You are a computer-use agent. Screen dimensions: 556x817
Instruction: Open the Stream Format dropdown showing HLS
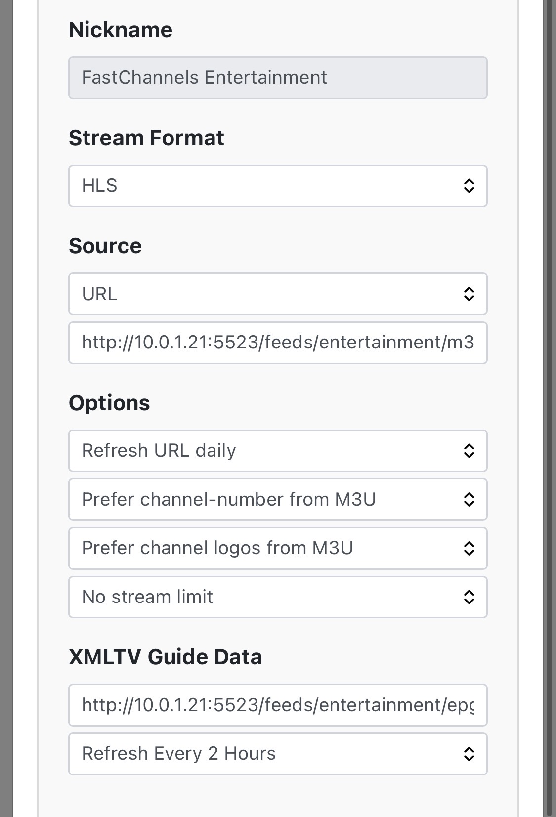(267, 186)
